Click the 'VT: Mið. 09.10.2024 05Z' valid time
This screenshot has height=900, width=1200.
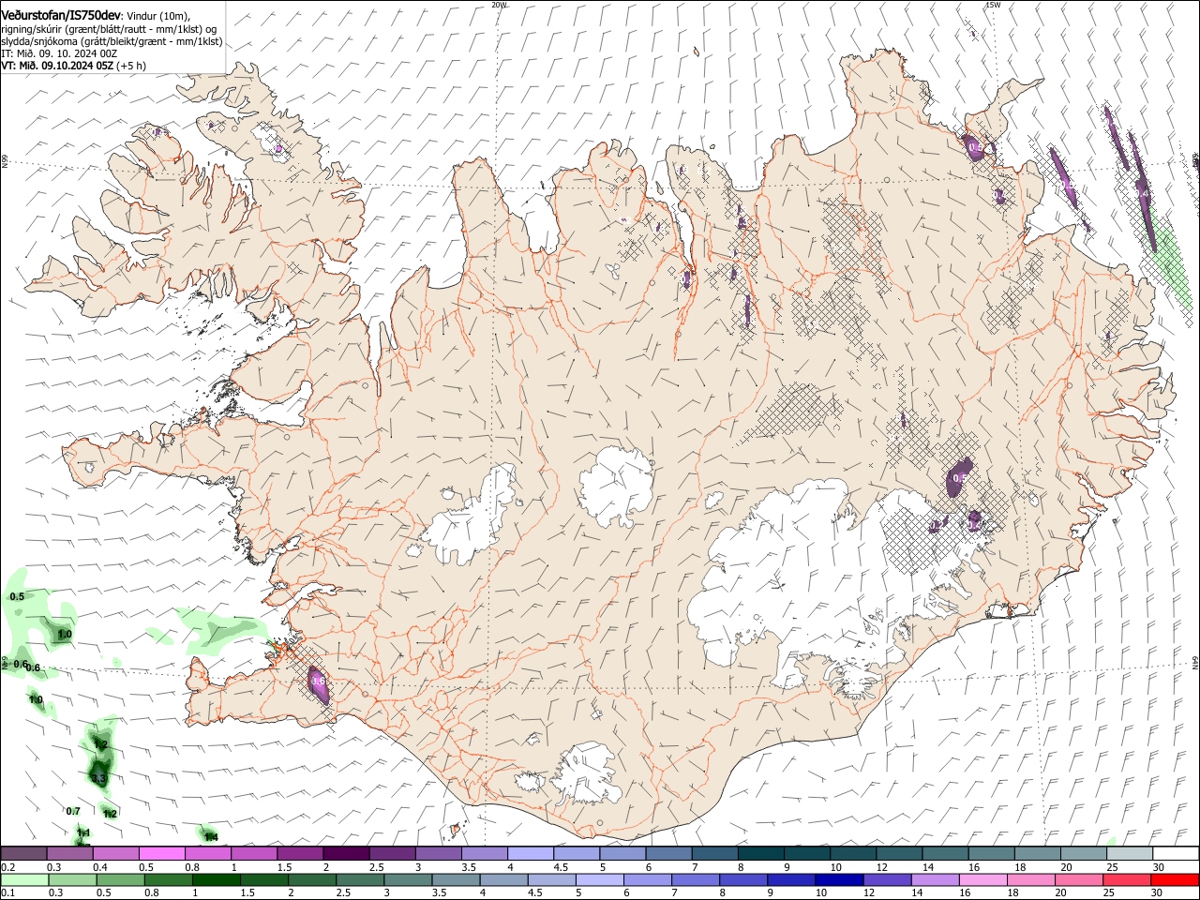coord(57,66)
